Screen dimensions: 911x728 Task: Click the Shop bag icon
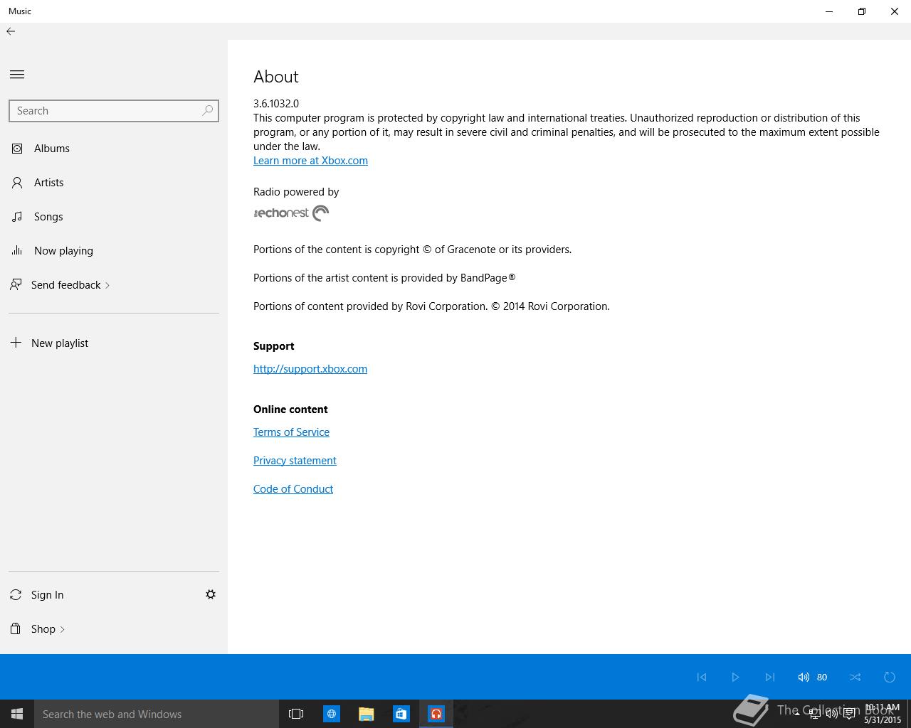point(16,628)
